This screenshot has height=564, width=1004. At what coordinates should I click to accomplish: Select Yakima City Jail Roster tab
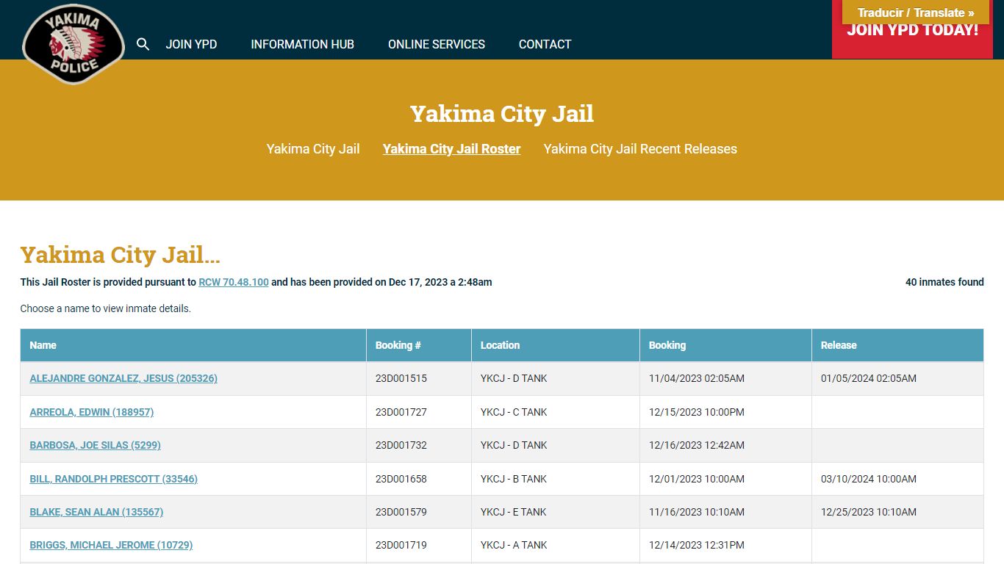click(x=451, y=149)
